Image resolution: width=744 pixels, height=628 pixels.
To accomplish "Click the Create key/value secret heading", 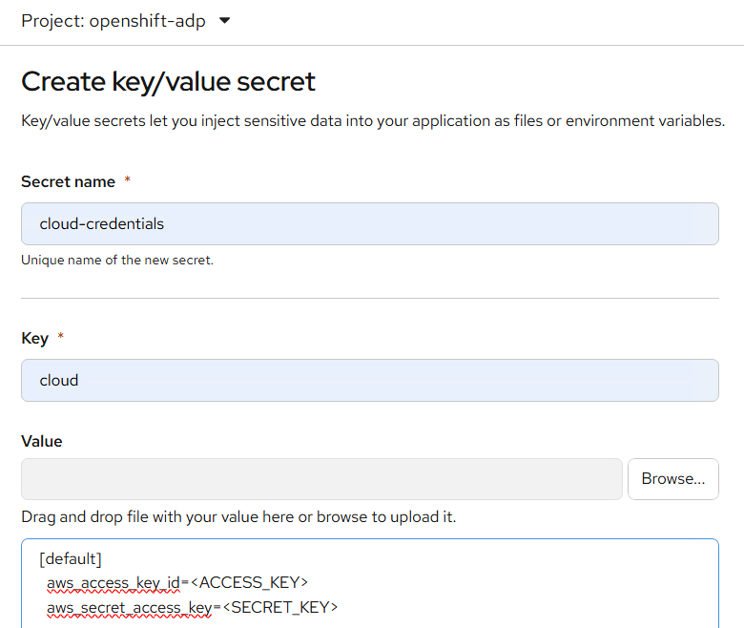I will (x=168, y=81).
